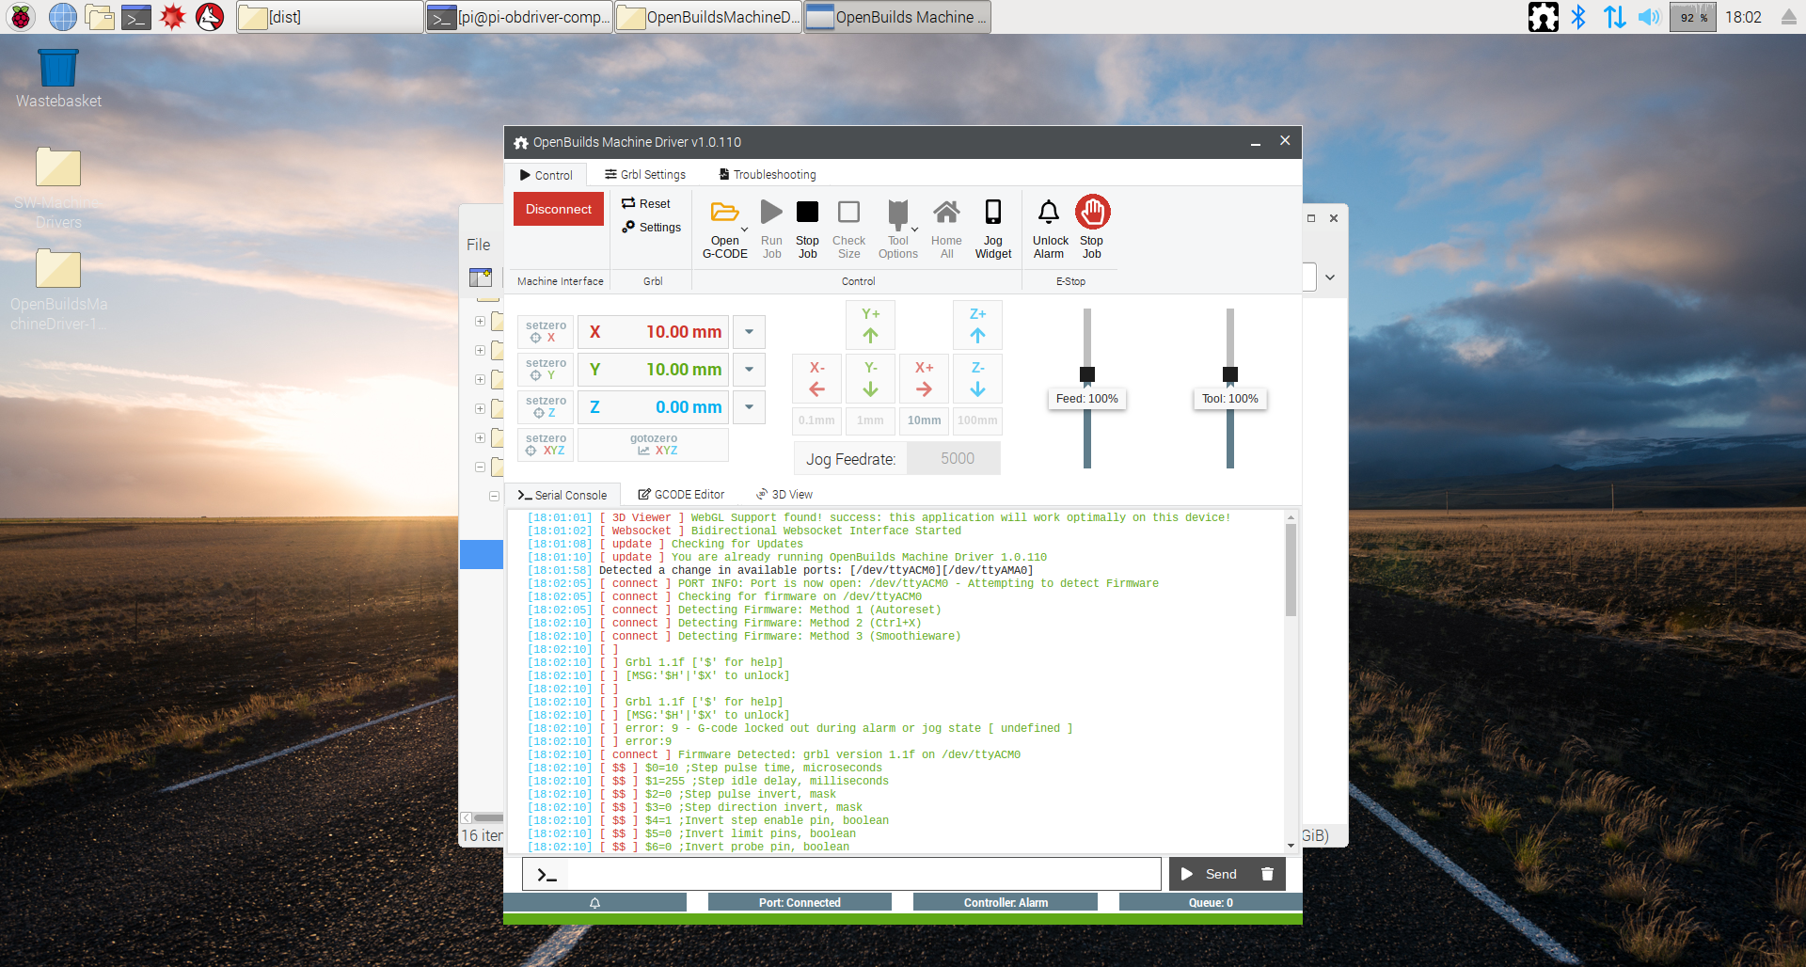The height and width of the screenshot is (967, 1806).
Task: Raise the Z axis with Z+
Action: click(977, 325)
